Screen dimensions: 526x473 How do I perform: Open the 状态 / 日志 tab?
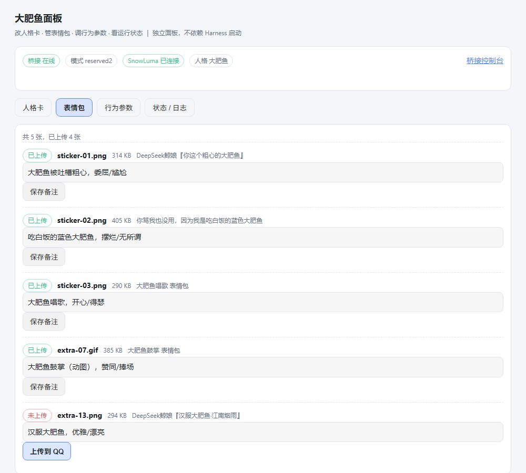point(169,108)
